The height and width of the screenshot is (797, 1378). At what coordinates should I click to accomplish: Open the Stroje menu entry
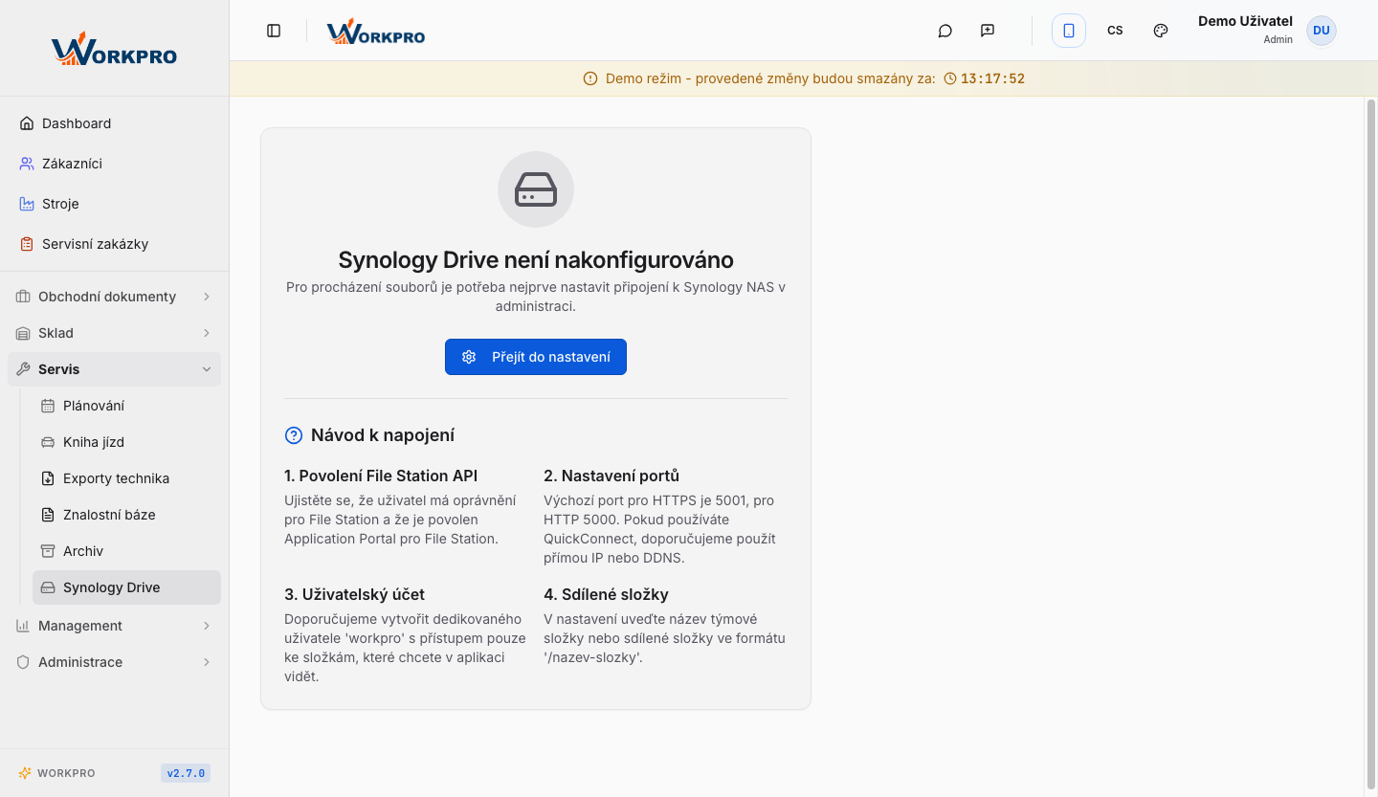tap(114, 204)
